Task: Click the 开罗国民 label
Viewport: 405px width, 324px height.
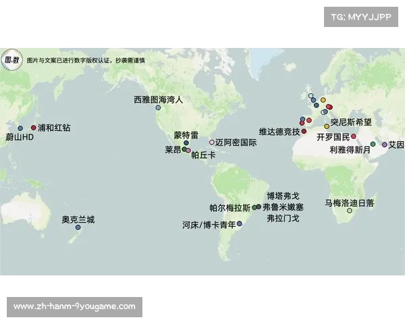Action: 333,137
